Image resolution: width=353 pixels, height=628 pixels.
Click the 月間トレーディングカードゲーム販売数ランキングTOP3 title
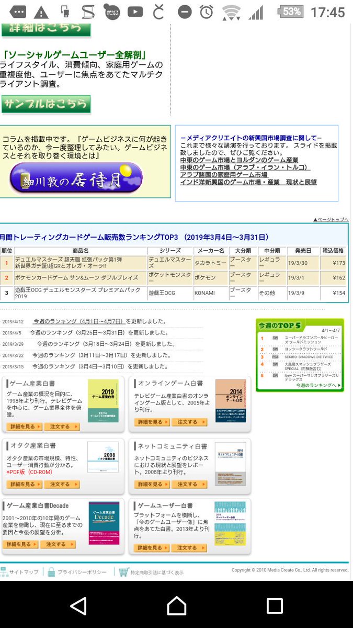click(134, 237)
